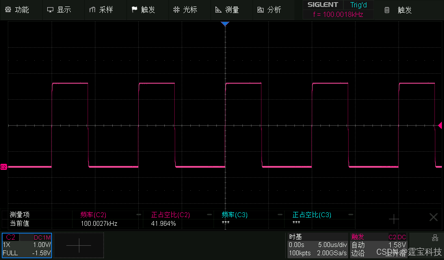The height and width of the screenshot is (260, 444).
Task: Click the 2.00GSa/s sample rate value
Action: 332,253
